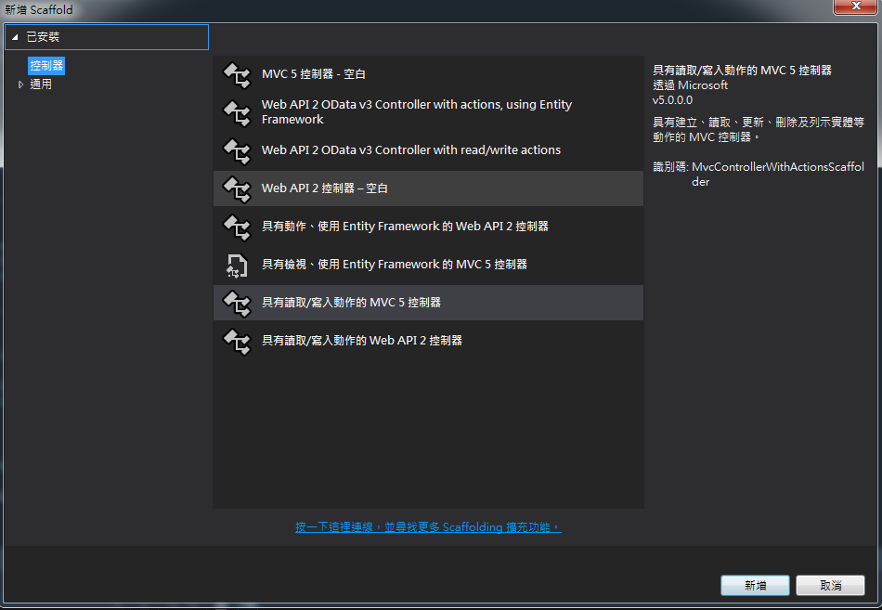
Task: Click icon of 具有讀取/寫入動作的 Web API 2 控制器
Action: (x=237, y=341)
